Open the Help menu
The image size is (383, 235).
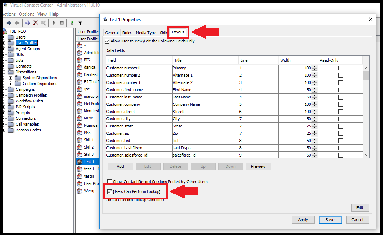pos(54,14)
